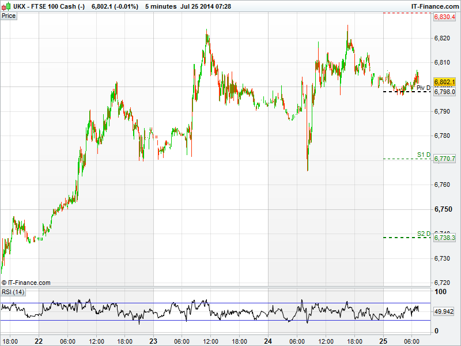This screenshot has height=346, width=461.
Task: Select the Piv D pivot line label
Action: click(x=424, y=87)
